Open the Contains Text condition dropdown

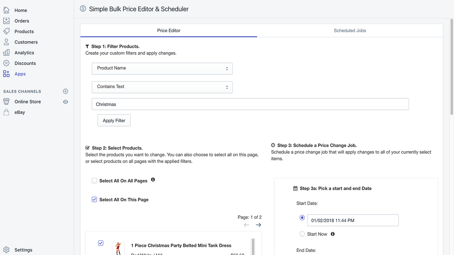162,87
